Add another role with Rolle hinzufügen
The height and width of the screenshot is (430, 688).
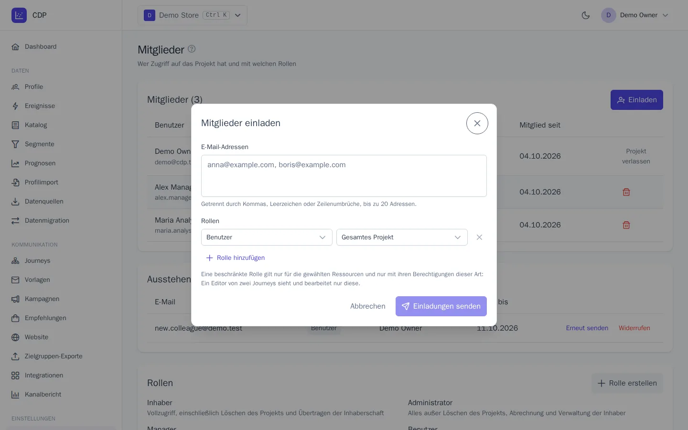coord(235,258)
